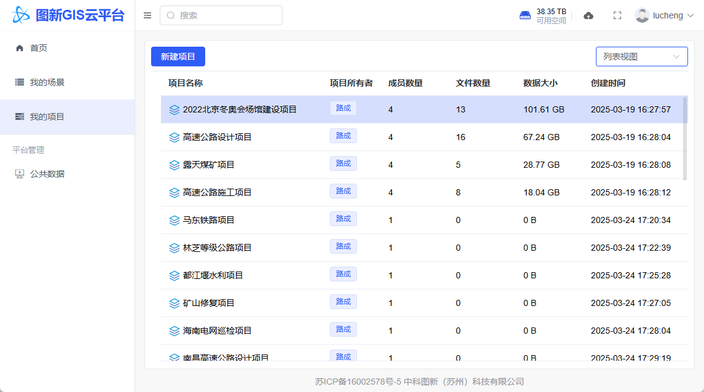704x392 pixels.
Task: Toggle fullscreen mode icon
Action: [617, 15]
